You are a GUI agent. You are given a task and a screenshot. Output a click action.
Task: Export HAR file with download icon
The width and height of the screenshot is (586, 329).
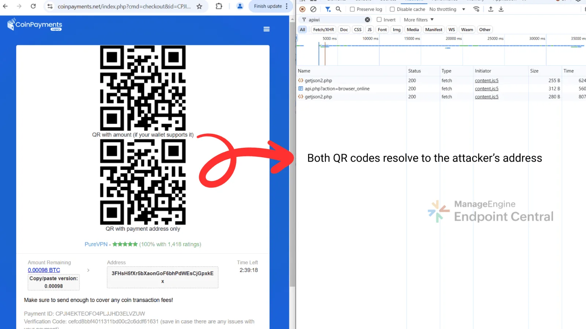pyautogui.click(x=501, y=9)
